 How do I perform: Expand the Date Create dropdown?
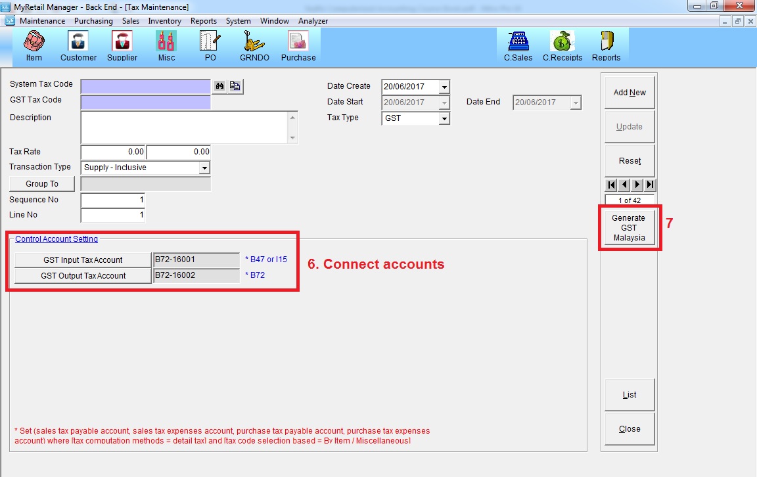(x=444, y=87)
